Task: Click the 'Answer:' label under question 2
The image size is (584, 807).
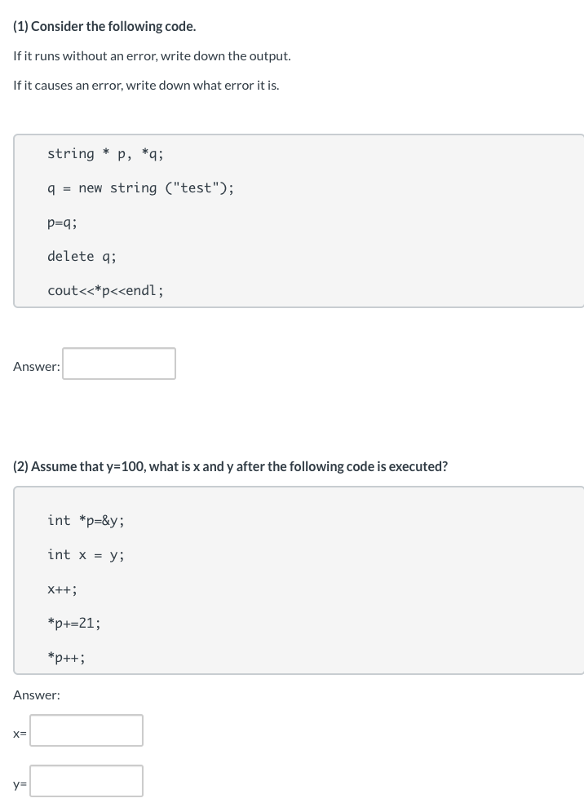Action: coord(37,695)
